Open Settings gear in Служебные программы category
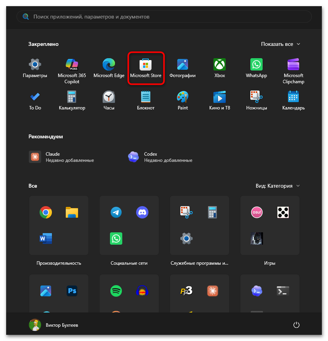Screen dimensions: 328x341 click(x=186, y=239)
